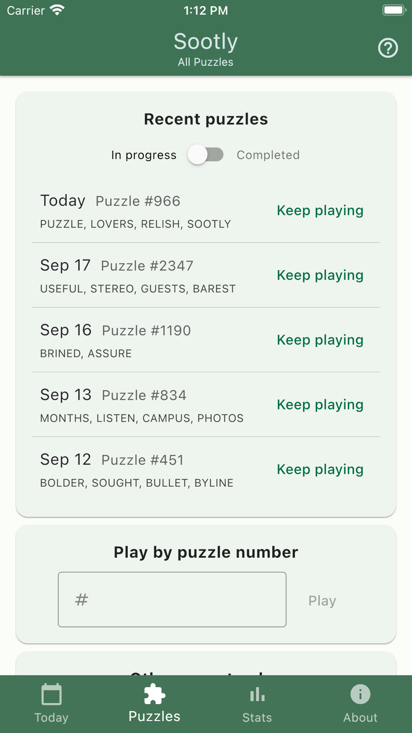Select the Completed filter label
The height and width of the screenshot is (733, 412).
point(268,155)
